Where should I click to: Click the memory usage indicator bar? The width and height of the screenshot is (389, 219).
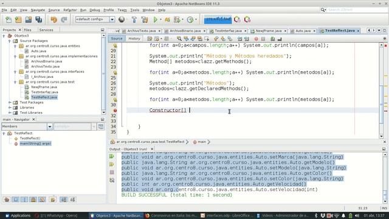(218, 19)
